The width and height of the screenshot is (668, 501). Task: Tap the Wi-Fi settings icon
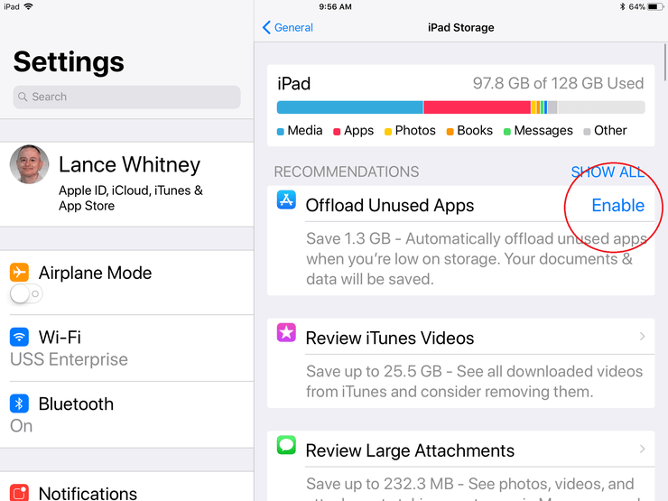point(19,337)
